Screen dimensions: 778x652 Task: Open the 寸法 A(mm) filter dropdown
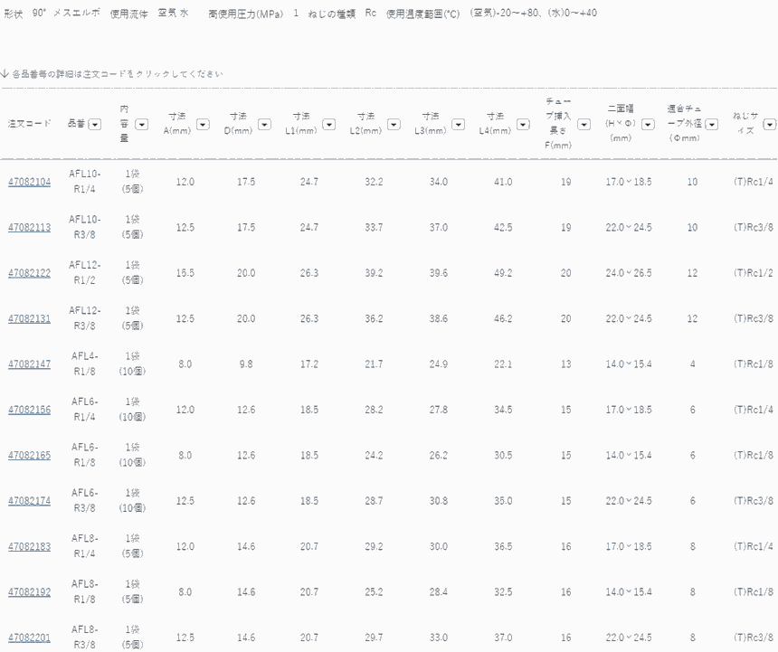(203, 124)
